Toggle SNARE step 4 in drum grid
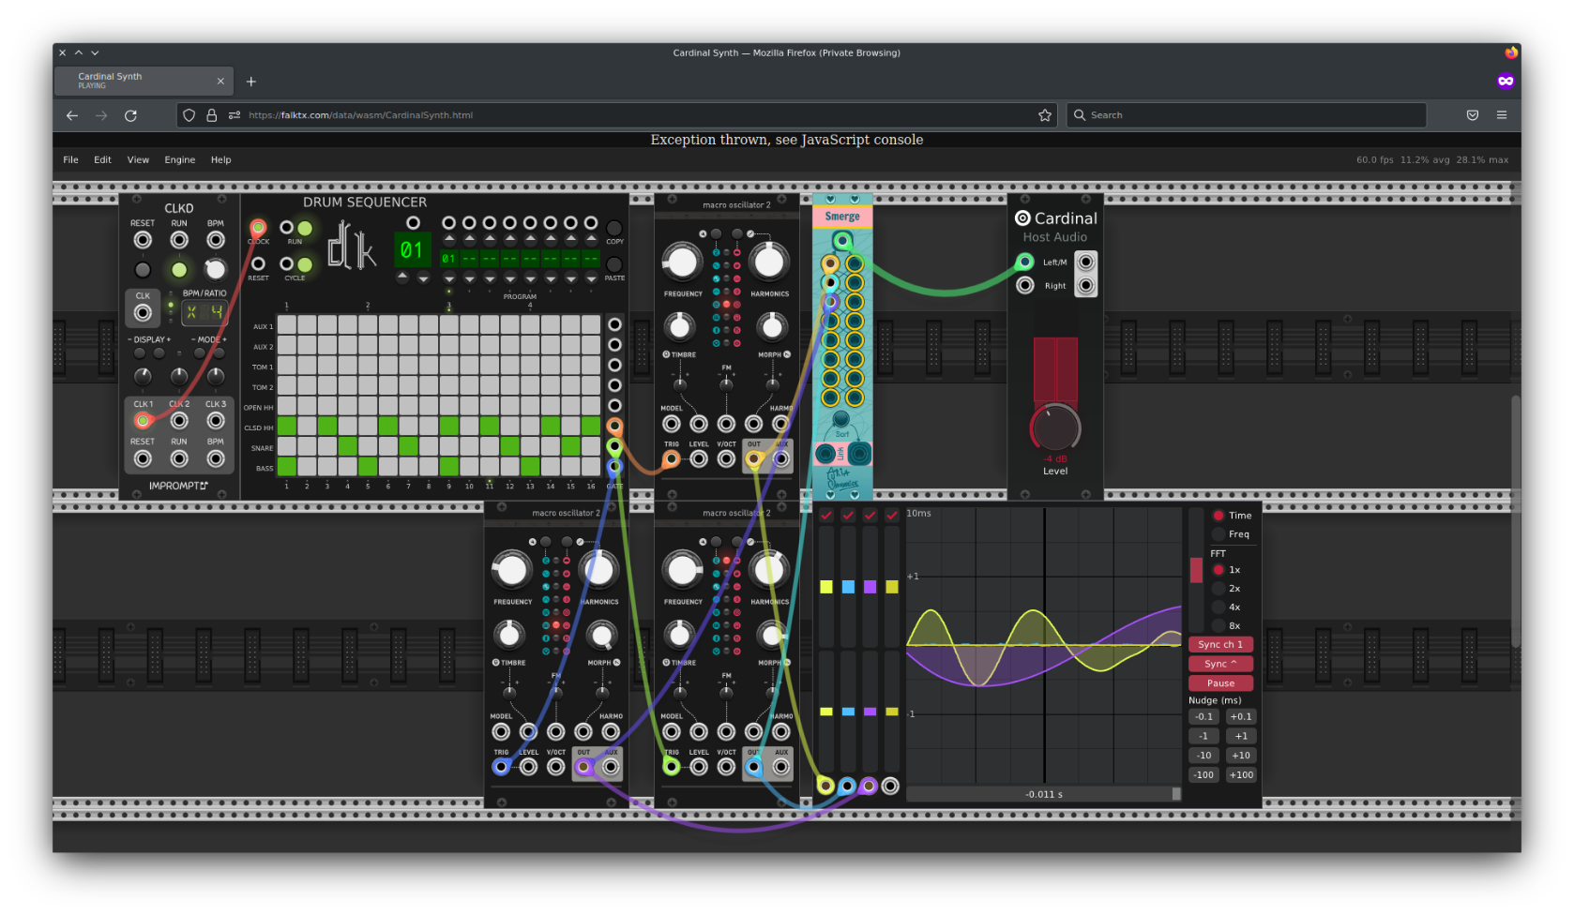The height and width of the screenshot is (915, 1574). (x=348, y=445)
